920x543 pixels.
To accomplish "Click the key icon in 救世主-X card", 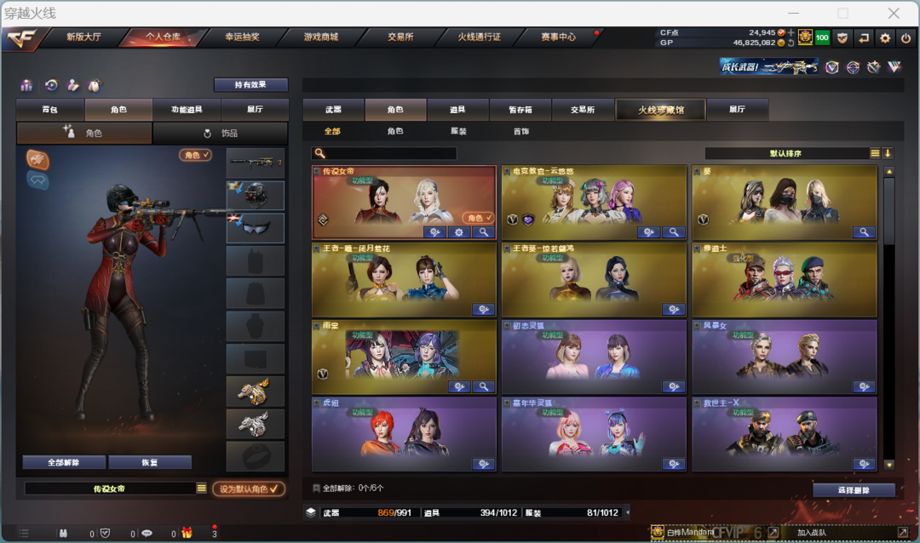I will [x=864, y=464].
